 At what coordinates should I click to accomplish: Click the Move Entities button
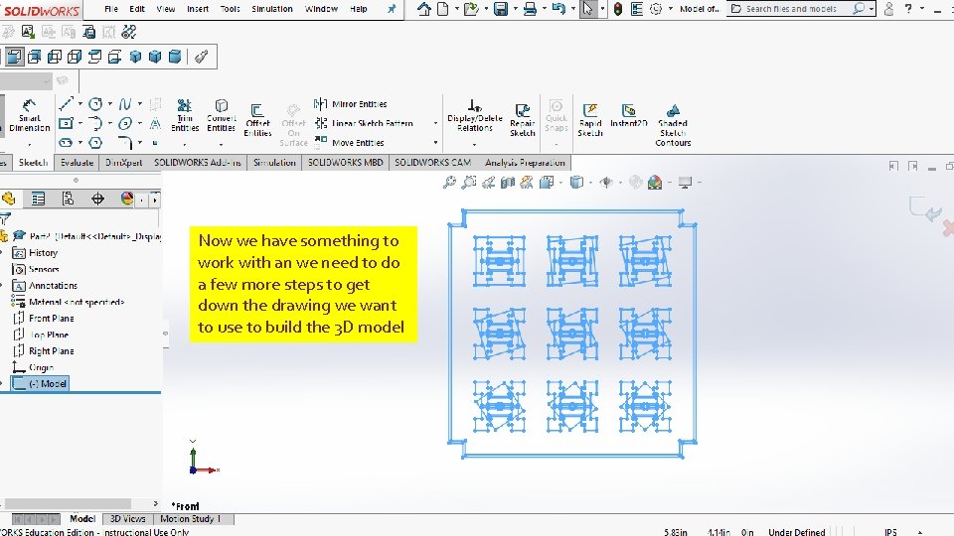click(x=349, y=143)
